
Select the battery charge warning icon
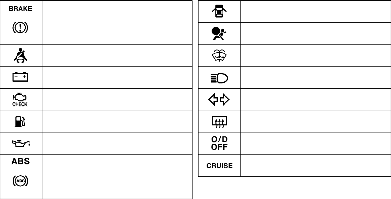tap(20, 77)
